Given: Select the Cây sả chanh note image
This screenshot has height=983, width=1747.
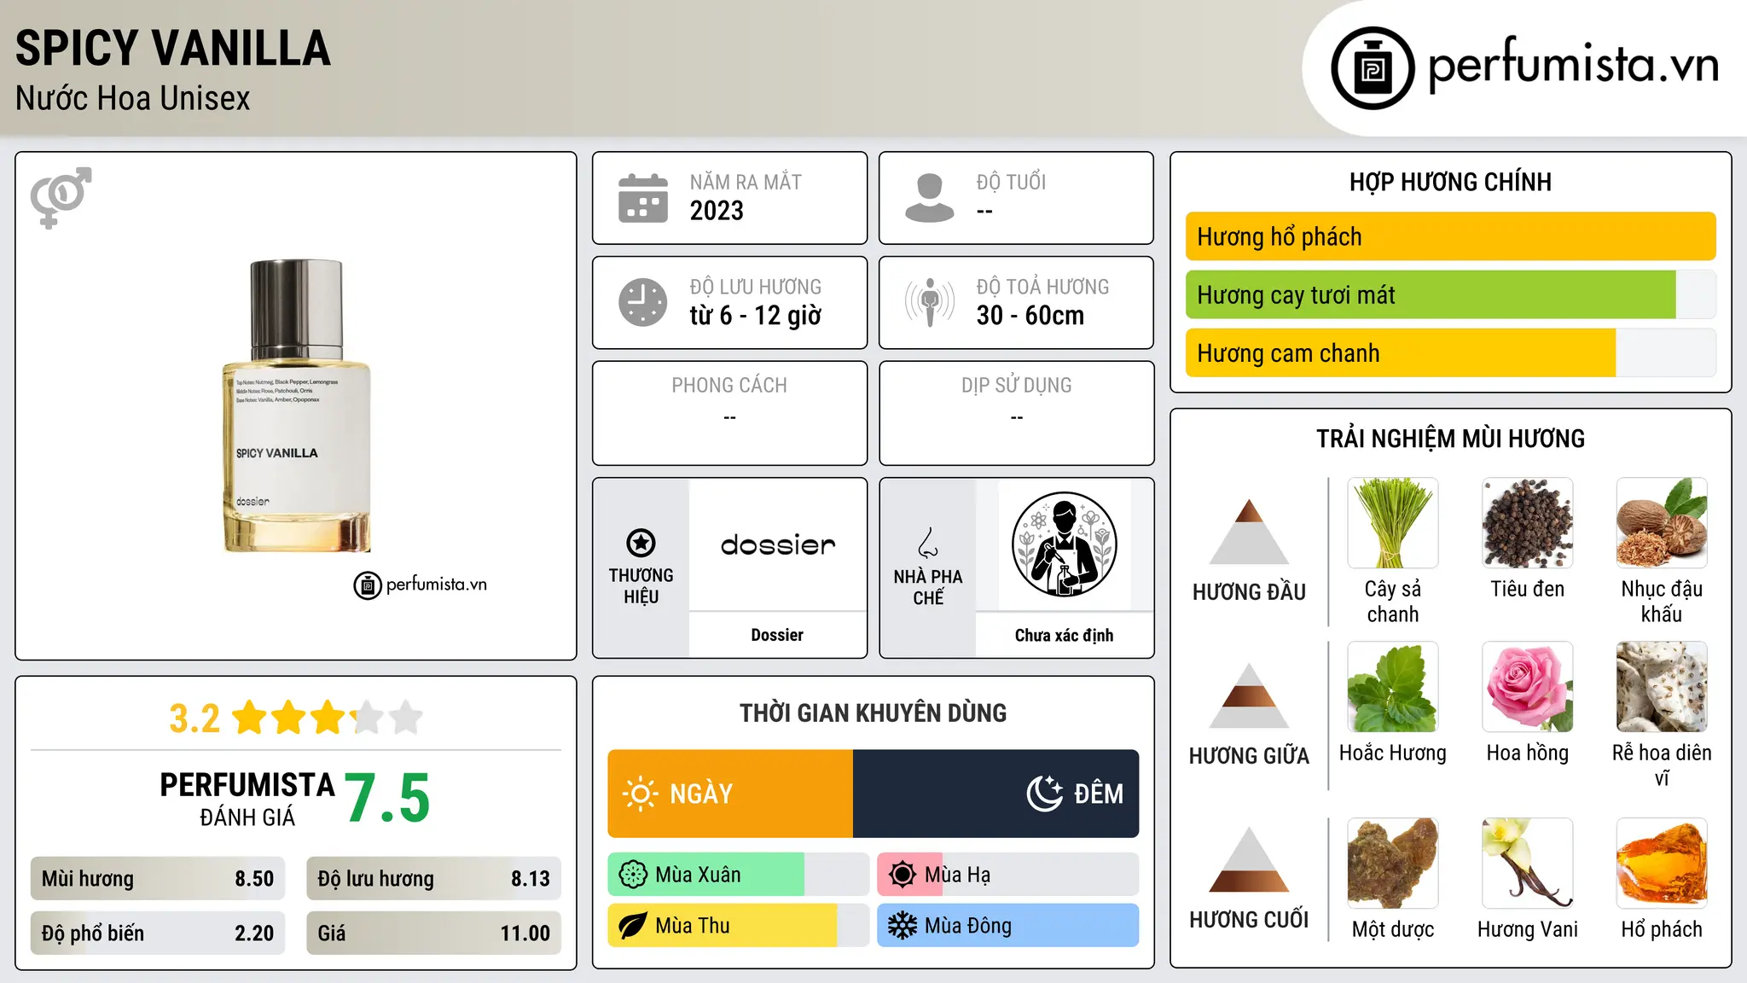Looking at the screenshot, I should point(1393,523).
